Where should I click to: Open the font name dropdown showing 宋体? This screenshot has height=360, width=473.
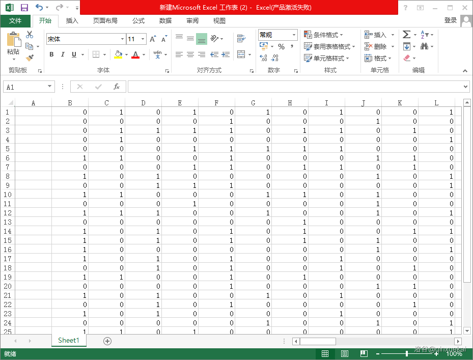click(x=122, y=39)
